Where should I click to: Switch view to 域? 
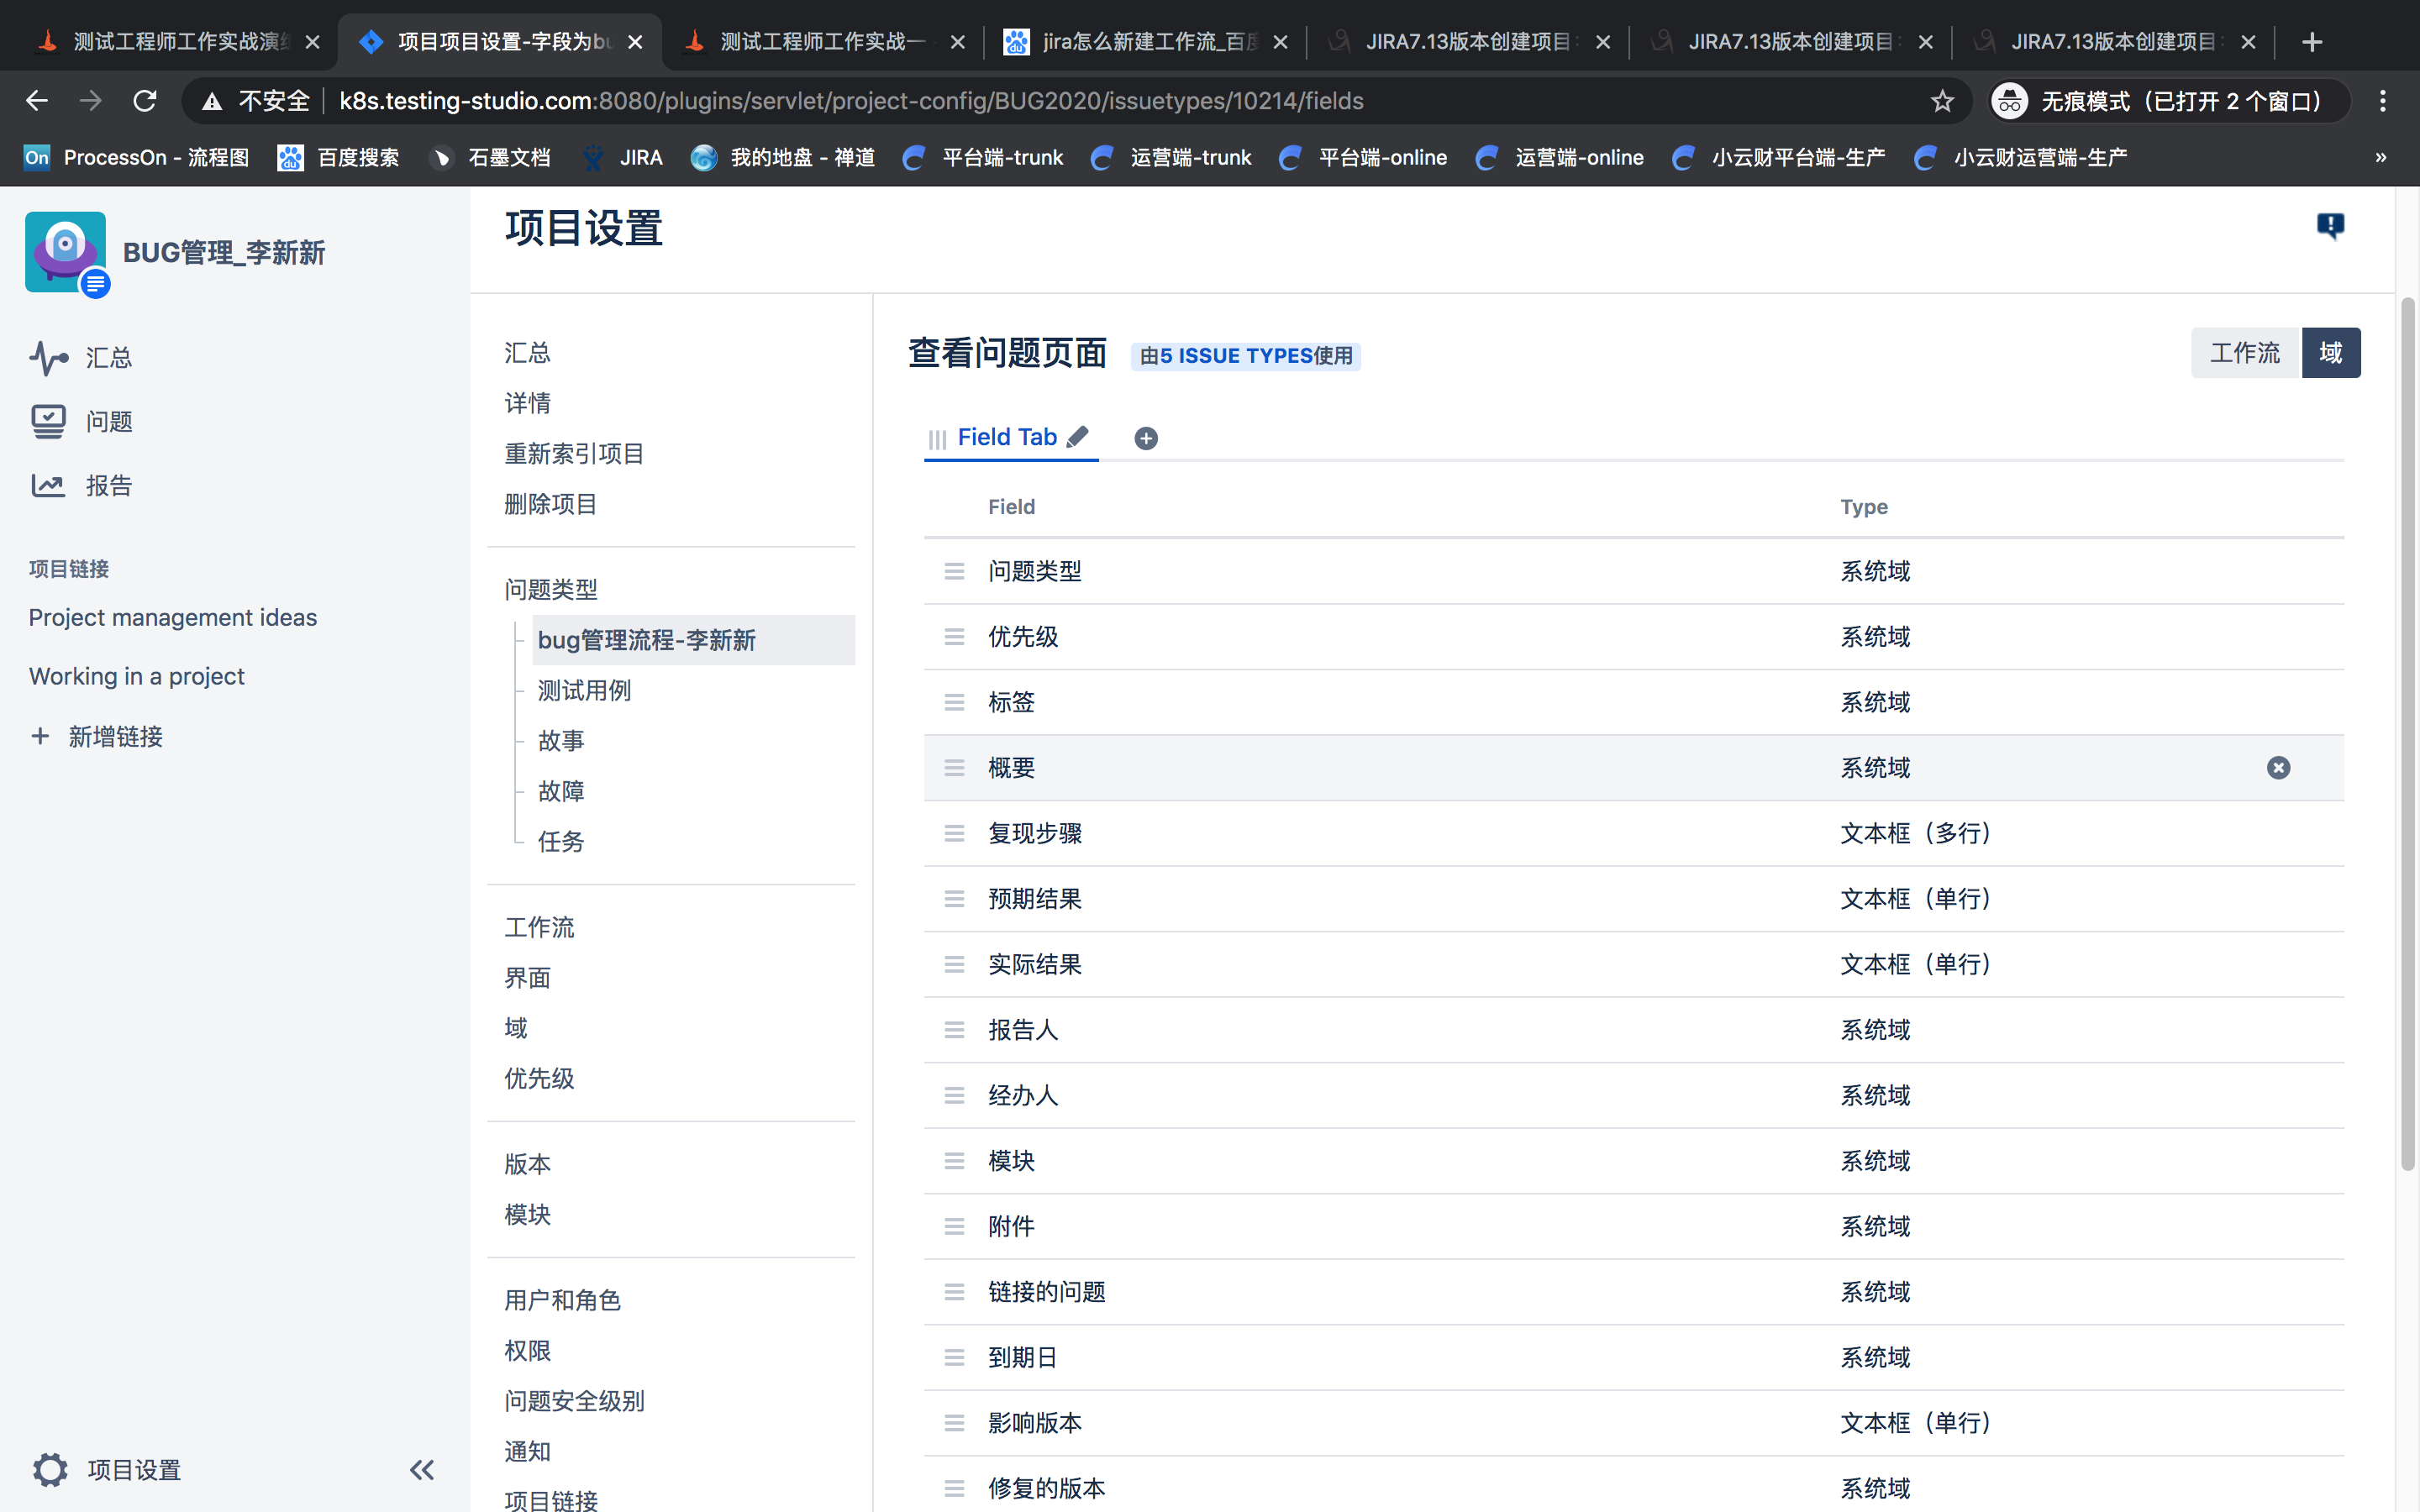(x=2331, y=353)
